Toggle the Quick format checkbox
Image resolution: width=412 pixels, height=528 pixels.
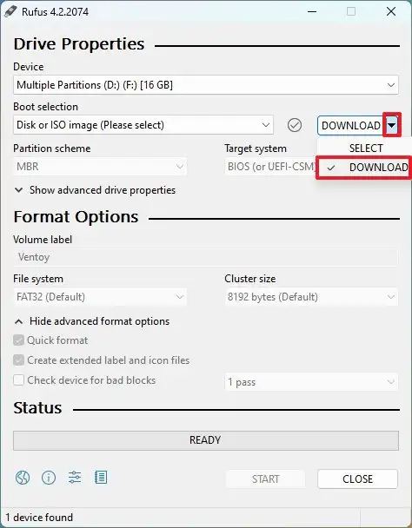(x=18, y=340)
